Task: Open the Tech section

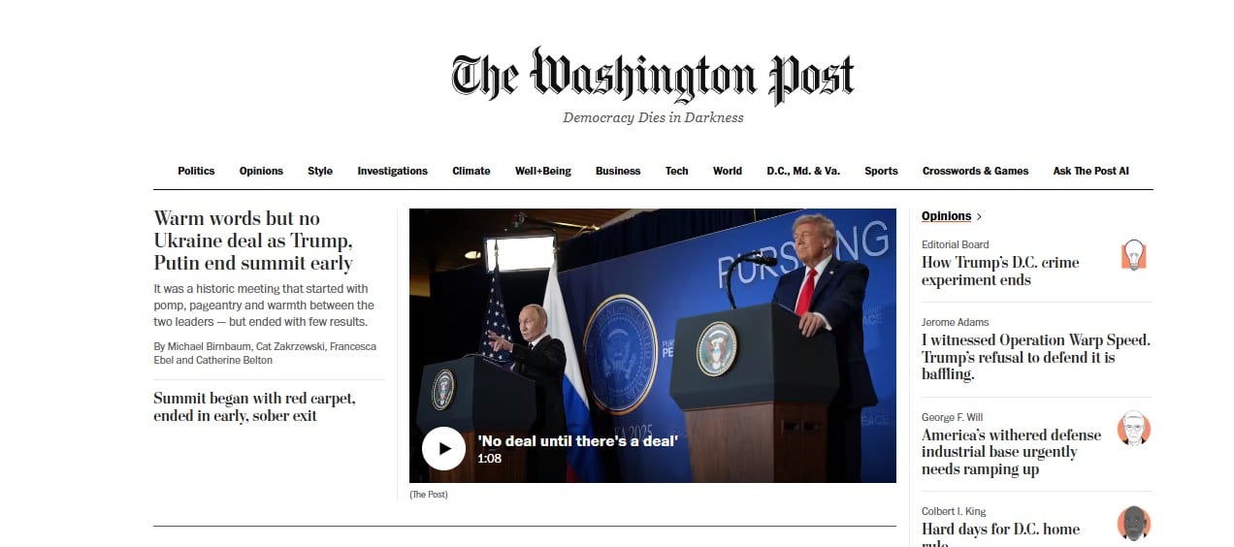Action: tap(677, 171)
